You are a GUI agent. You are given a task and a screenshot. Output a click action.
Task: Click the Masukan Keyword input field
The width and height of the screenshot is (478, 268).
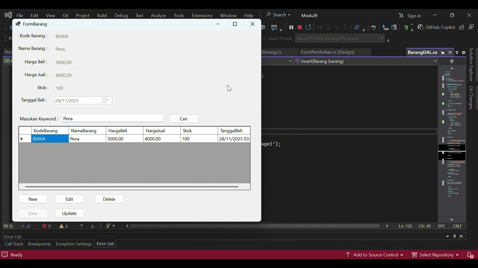tap(112, 118)
